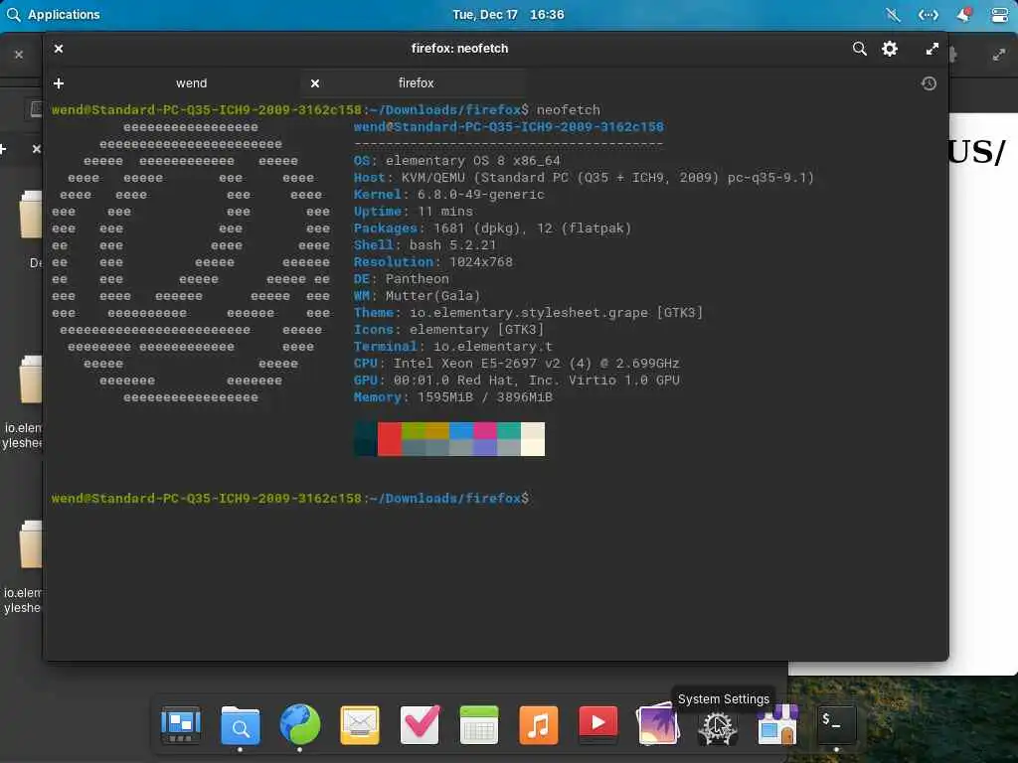This screenshot has width=1018, height=763.
Task: Click the date and time in panel
Action: coord(508,14)
